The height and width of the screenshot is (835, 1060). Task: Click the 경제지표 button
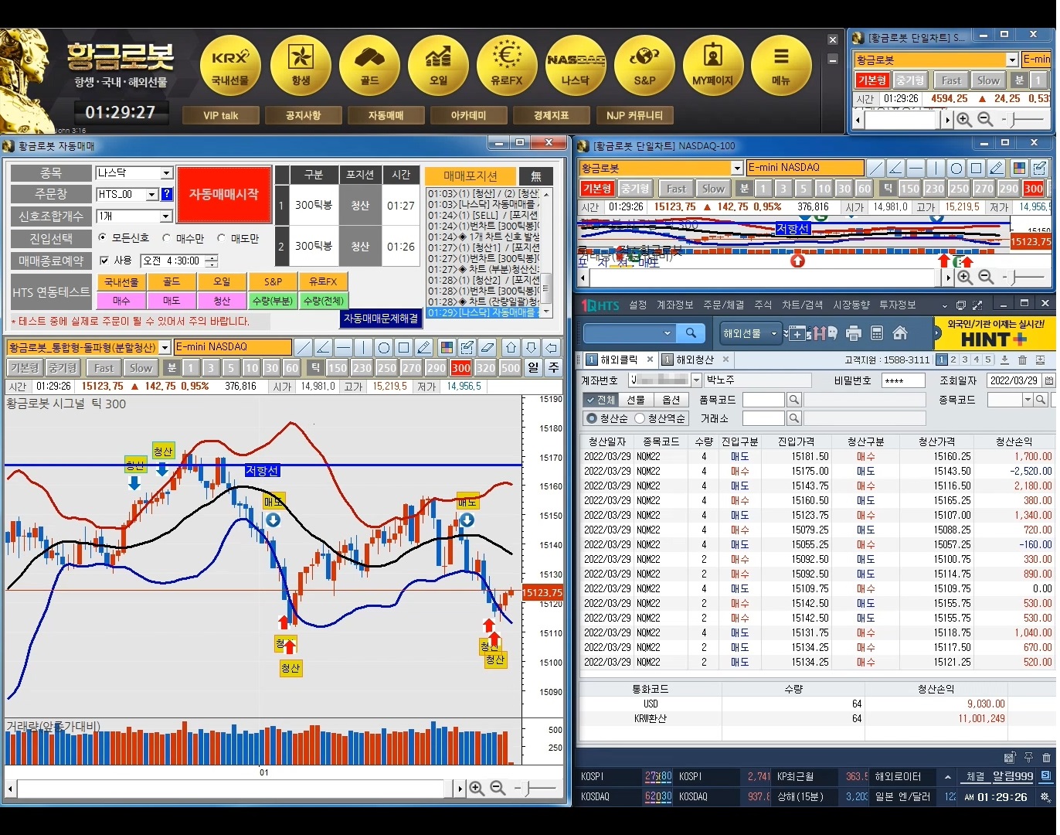(551, 115)
